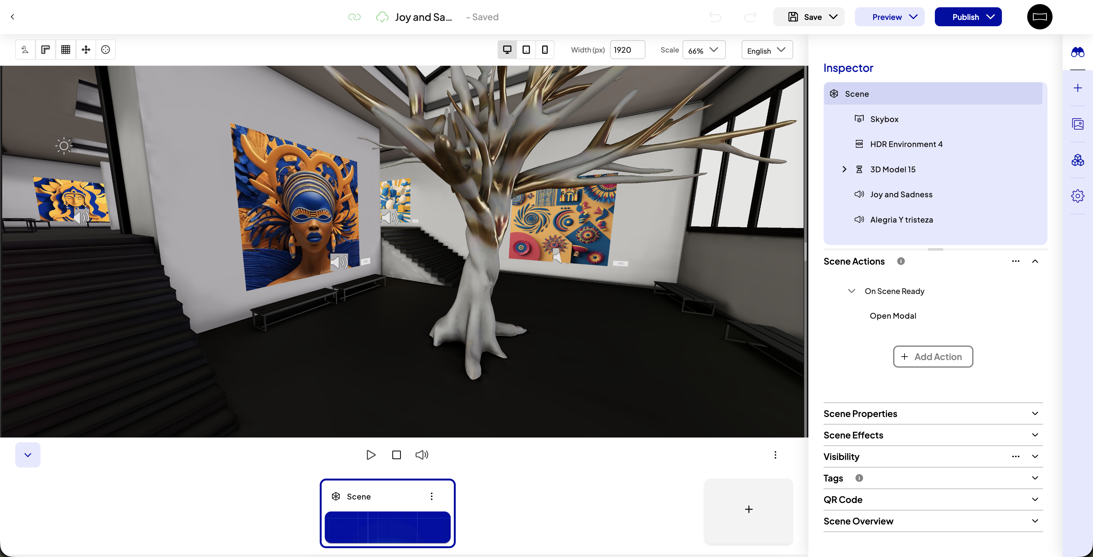Expand the QR Code section
Image resolution: width=1093 pixels, height=557 pixels.
coord(1035,500)
